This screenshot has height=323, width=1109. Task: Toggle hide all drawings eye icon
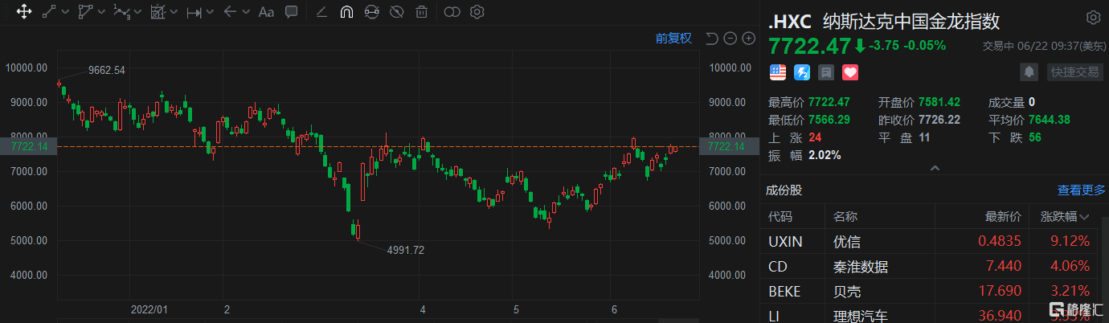pyautogui.click(x=396, y=12)
